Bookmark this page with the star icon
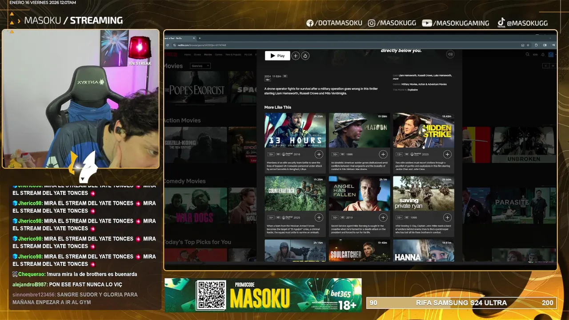569x320 pixels. click(x=528, y=45)
